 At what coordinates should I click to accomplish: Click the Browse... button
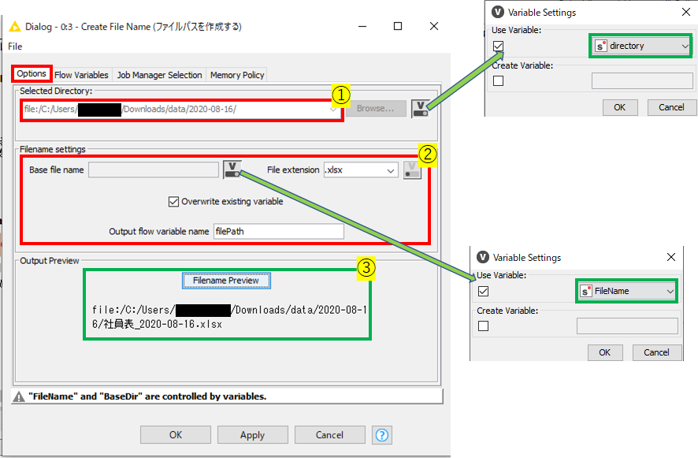click(x=376, y=108)
